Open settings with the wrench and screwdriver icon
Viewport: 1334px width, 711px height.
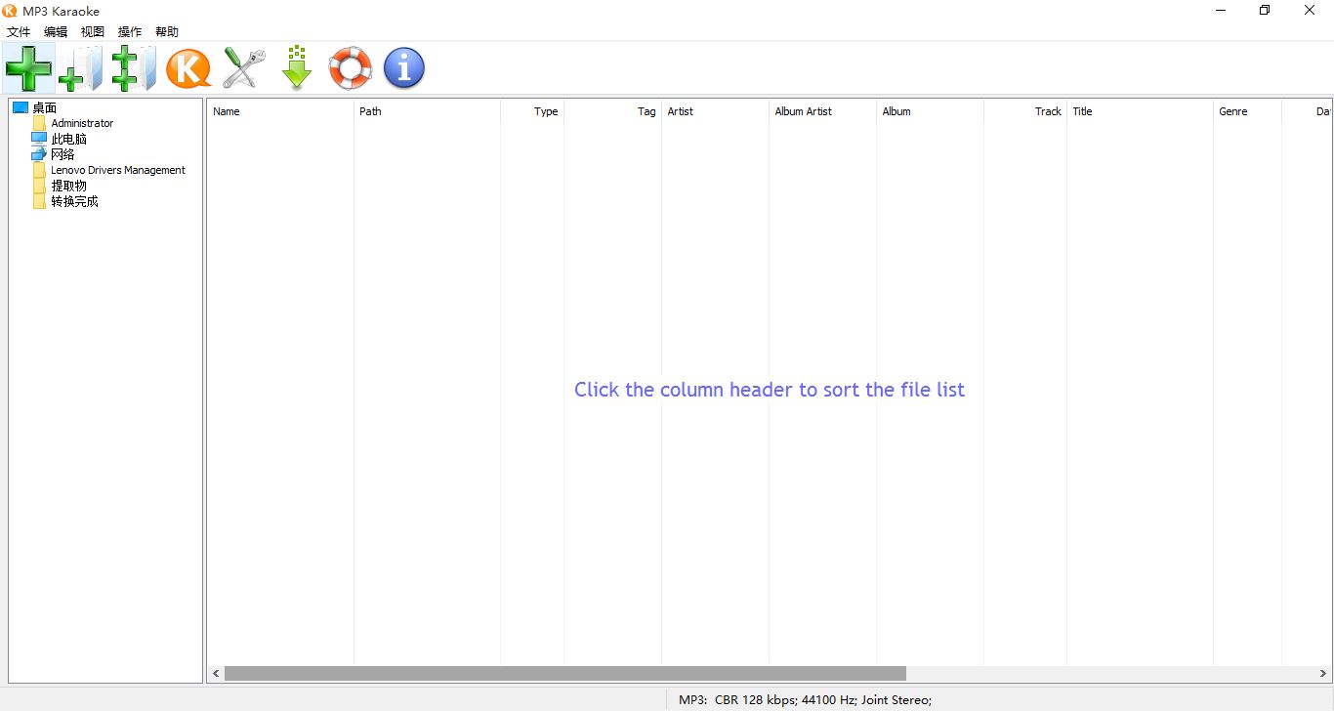click(243, 68)
